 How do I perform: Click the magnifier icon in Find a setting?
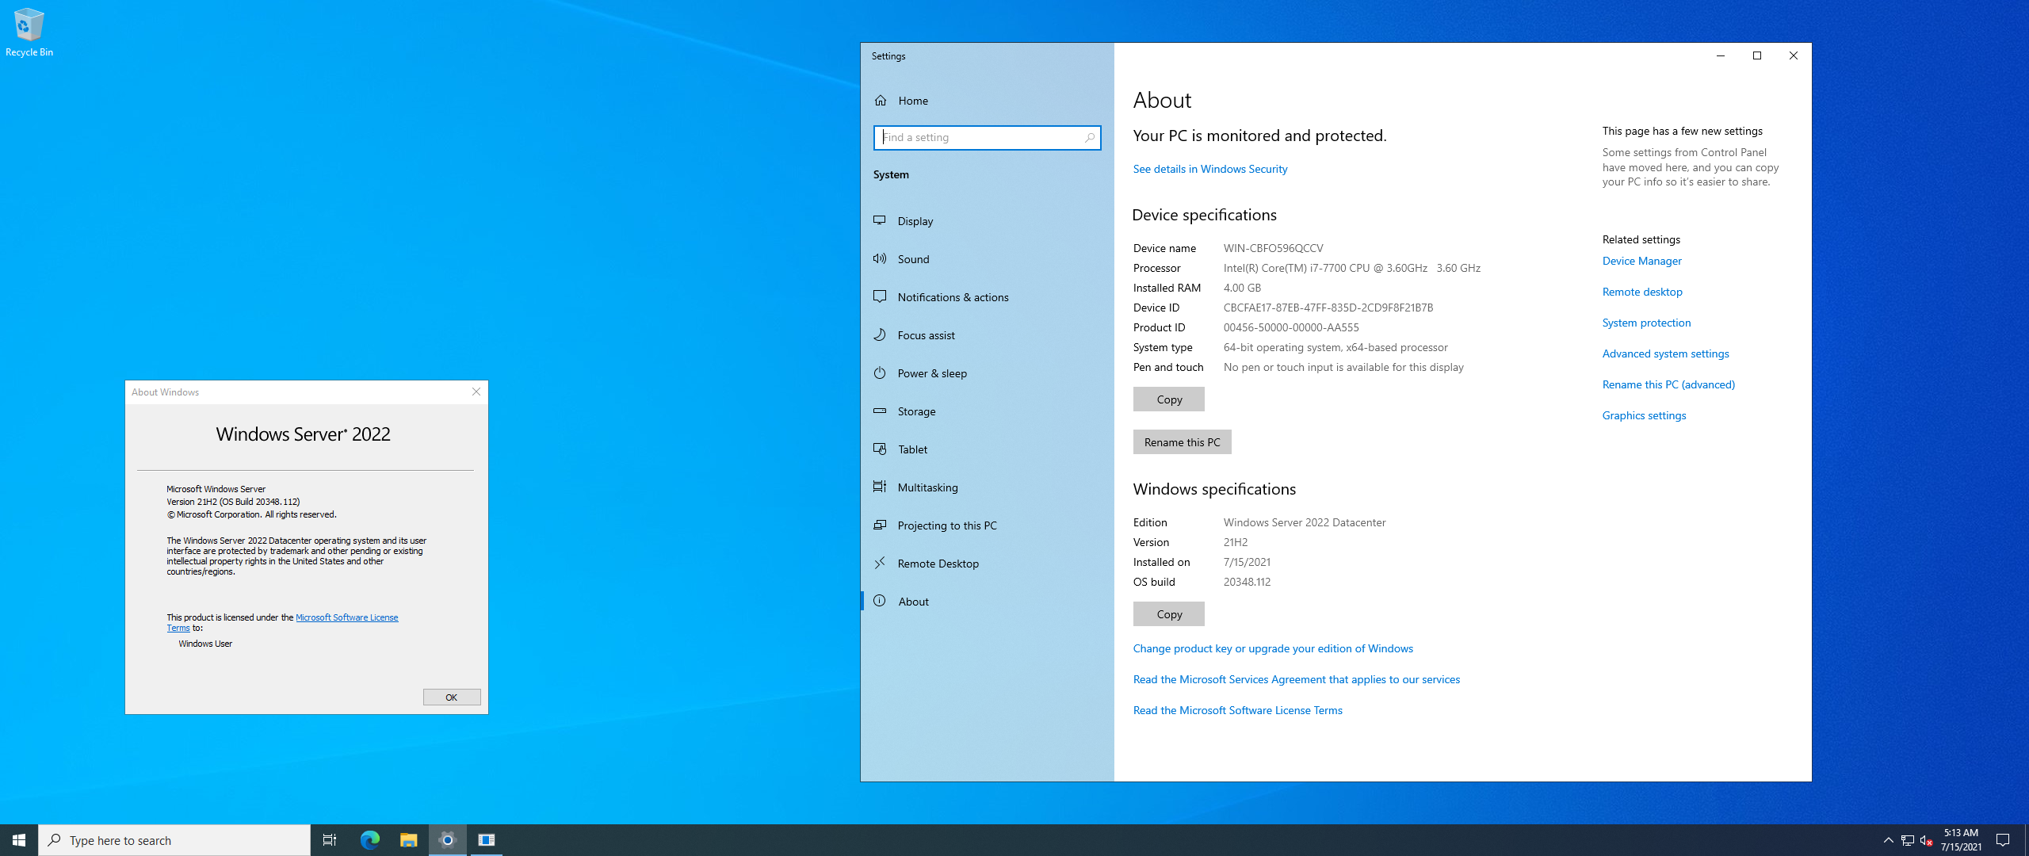point(1090,137)
